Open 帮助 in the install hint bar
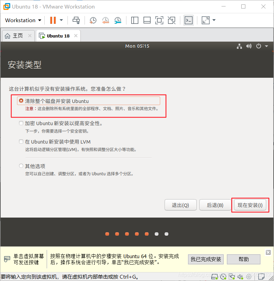The image size is (274, 281). tap(244, 259)
